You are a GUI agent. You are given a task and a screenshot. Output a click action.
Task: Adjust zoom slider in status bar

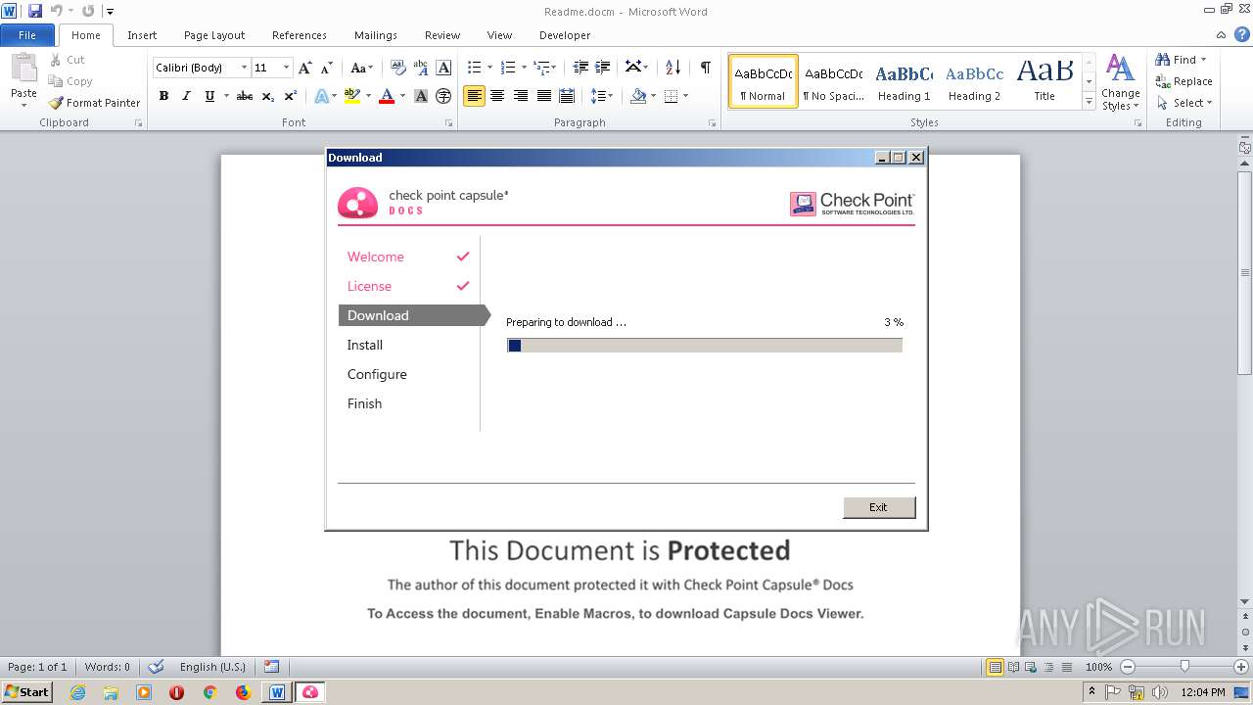pos(1184,667)
